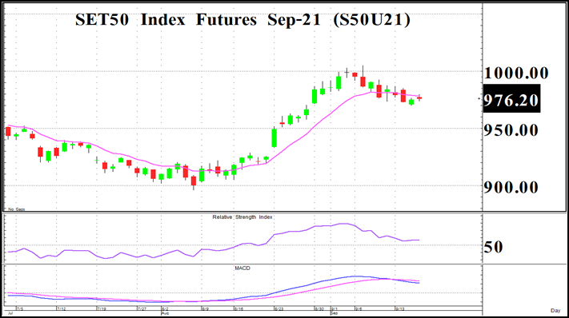Select the 976.20 current price label
The height and width of the screenshot is (318, 569).
511,99
